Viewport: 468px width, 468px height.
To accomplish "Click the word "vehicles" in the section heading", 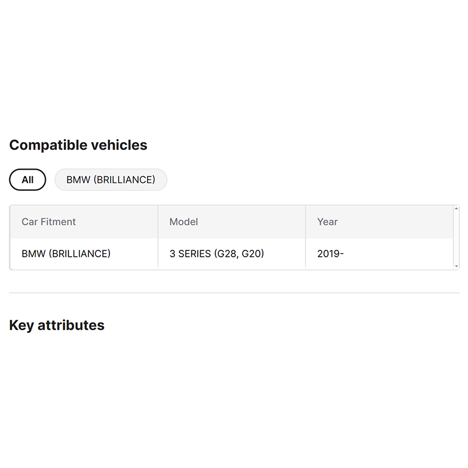I will pyautogui.click(x=119, y=145).
